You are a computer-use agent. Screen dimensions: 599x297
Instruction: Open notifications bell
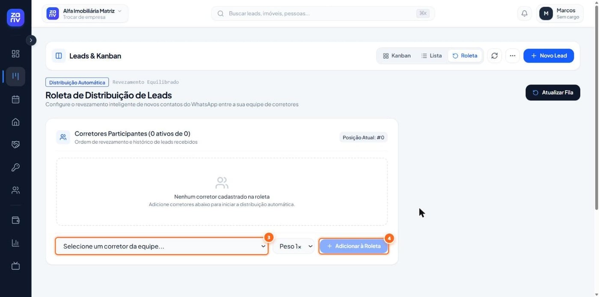coord(525,14)
